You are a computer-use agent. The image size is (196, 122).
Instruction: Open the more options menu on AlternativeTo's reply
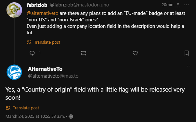189,66
